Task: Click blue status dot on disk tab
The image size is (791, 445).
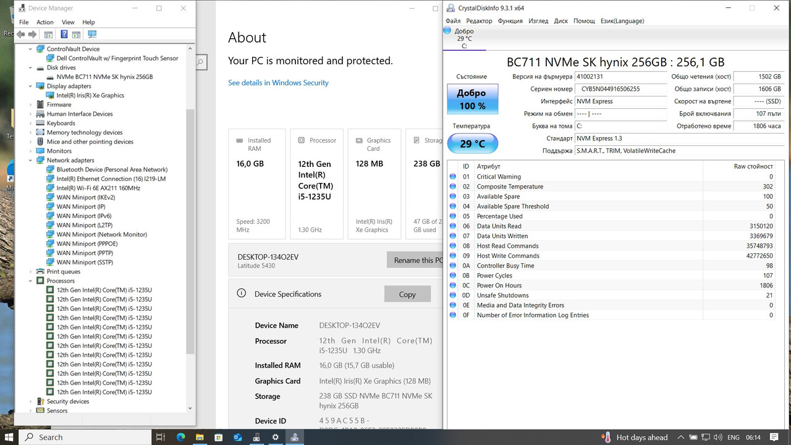Action: point(447,31)
